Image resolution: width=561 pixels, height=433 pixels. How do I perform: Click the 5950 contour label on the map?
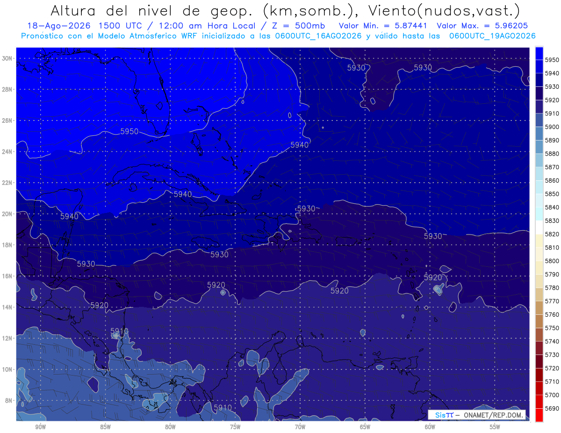click(129, 132)
